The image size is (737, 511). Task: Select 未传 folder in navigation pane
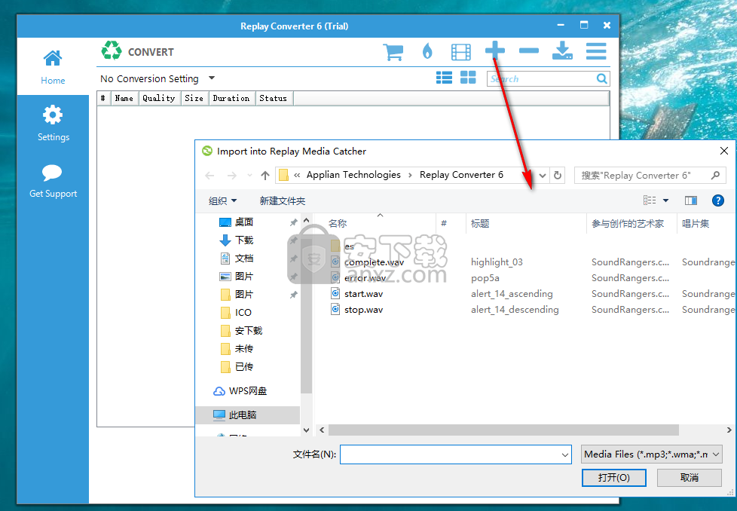pos(244,349)
